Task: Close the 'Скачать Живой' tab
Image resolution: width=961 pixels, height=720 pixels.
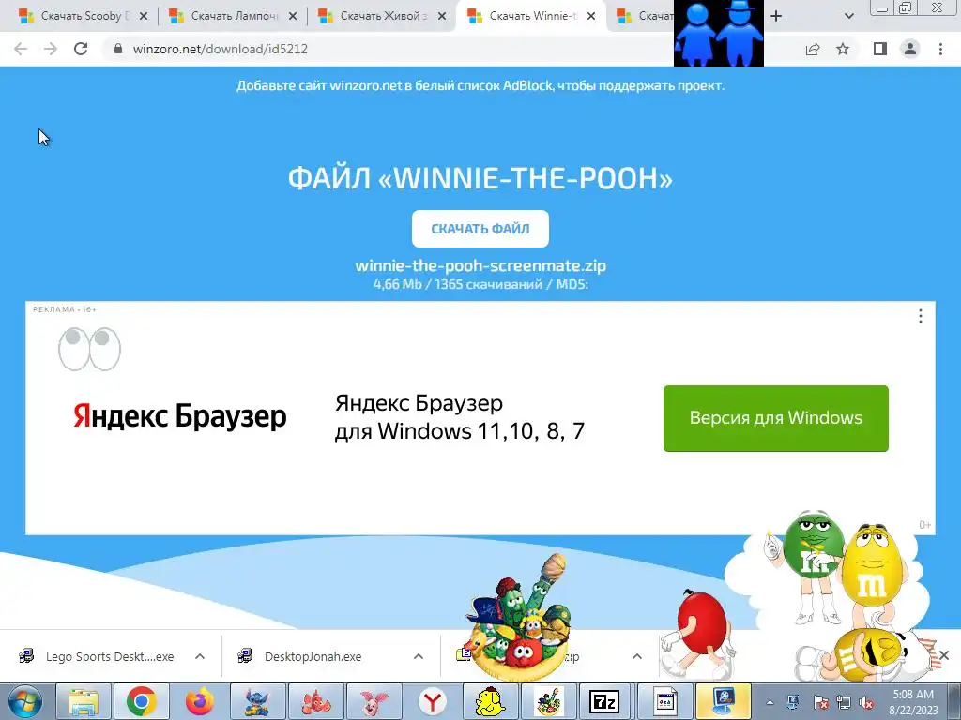Action: pyautogui.click(x=442, y=17)
